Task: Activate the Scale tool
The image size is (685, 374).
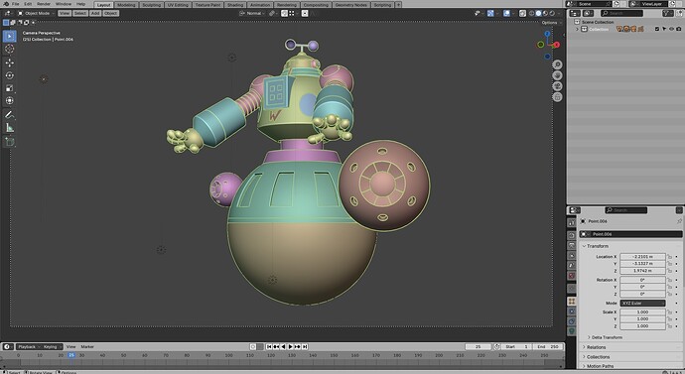Action: [9, 88]
